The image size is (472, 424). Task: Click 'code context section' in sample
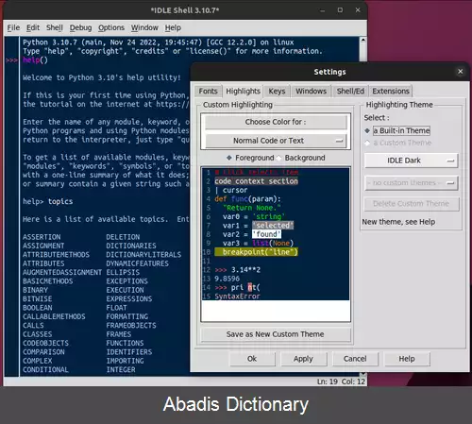[x=256, y=181]
